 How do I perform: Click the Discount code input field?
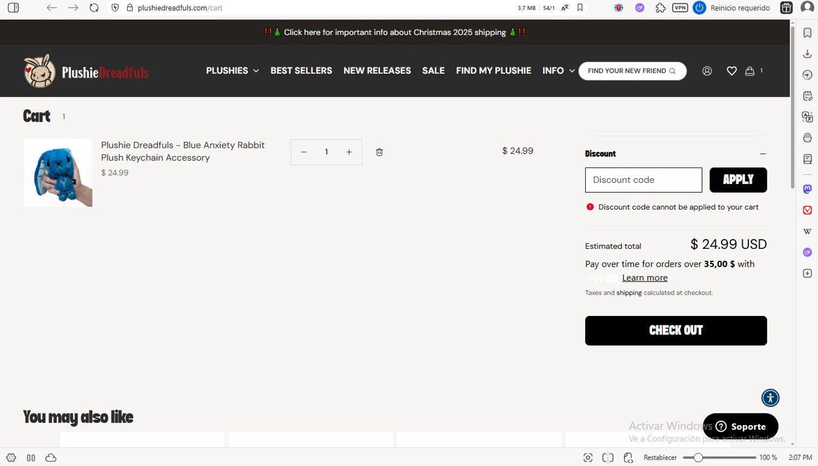[643, 180]
